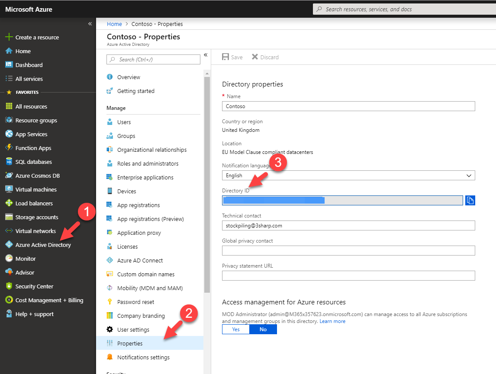Open the Home house icon in sidebar
496x374 pixels.
(x=9, y=51)
